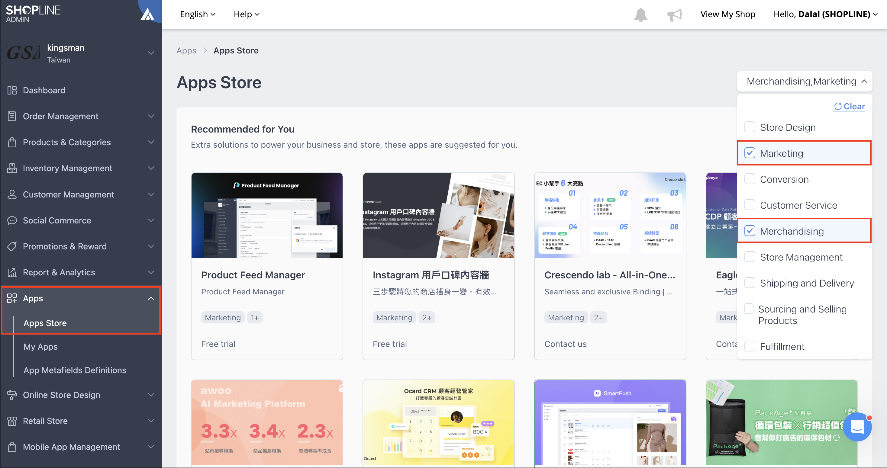Click the View My Shop link

click(727, 14)
